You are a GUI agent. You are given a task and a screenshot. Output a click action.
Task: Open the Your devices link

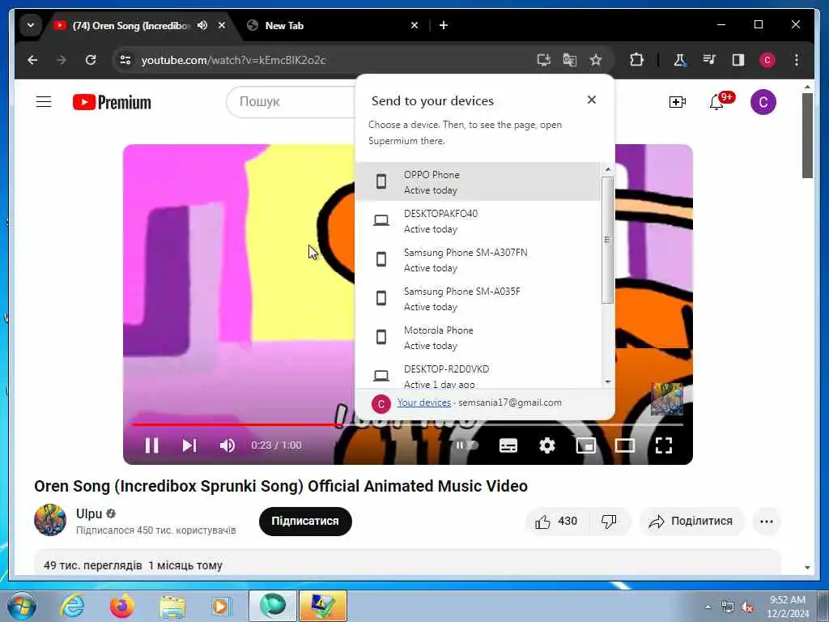click(424, 403)
